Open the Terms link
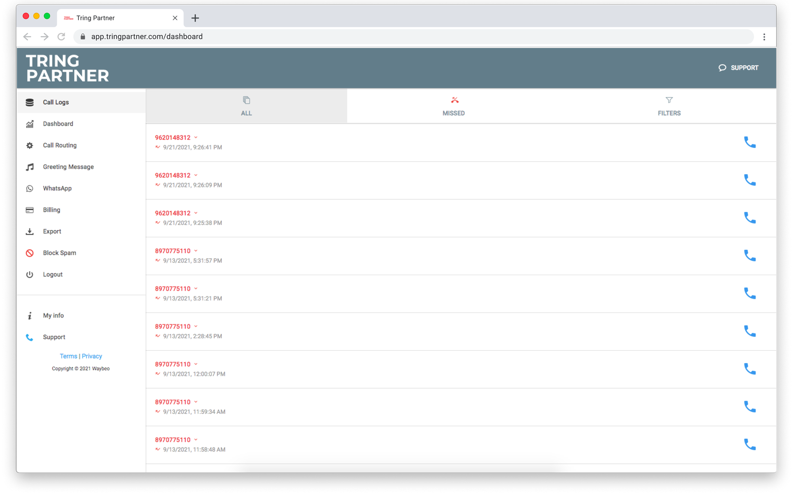The height and width of the screenshot is (501, 792). 68,356
